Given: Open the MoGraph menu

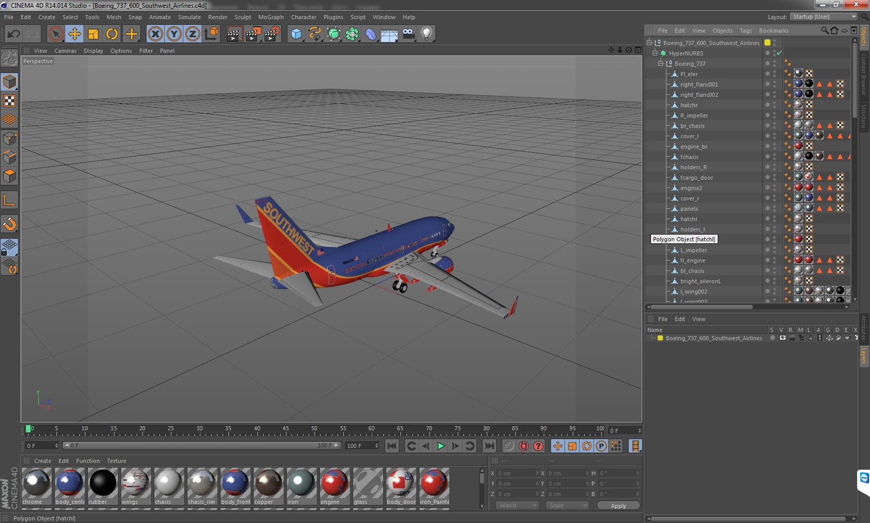Looking at the screenshot, I should 271,17.
